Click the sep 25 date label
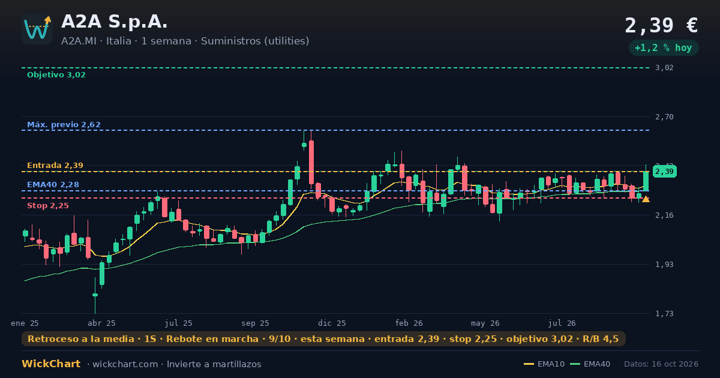Image resolution: width=720 pixels, height=378 pixels. (256, 323)
